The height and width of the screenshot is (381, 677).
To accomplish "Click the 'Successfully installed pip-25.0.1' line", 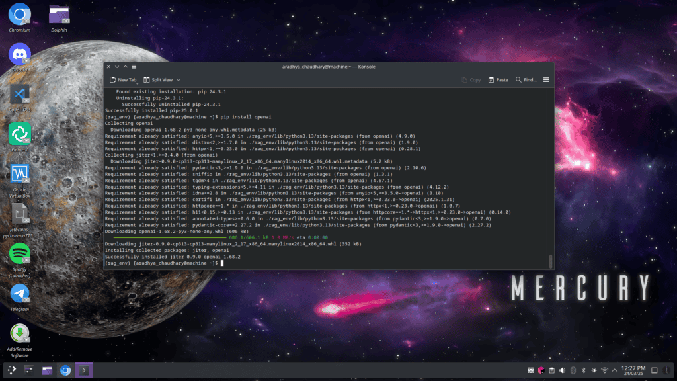I will (151, 110).
